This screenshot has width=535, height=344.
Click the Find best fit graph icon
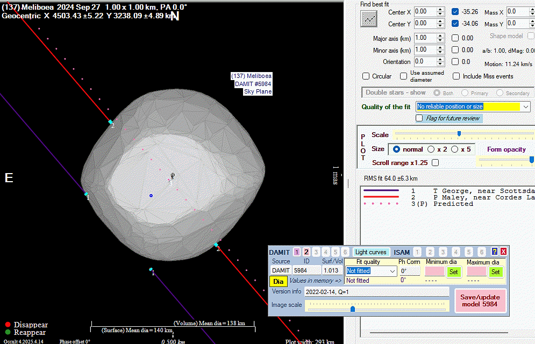pos(369,18)
